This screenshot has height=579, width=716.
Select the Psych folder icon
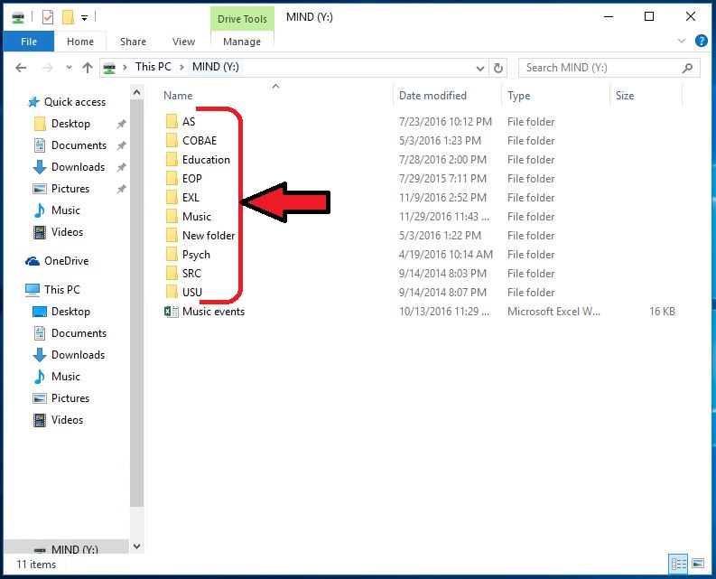tap(172, 255)
